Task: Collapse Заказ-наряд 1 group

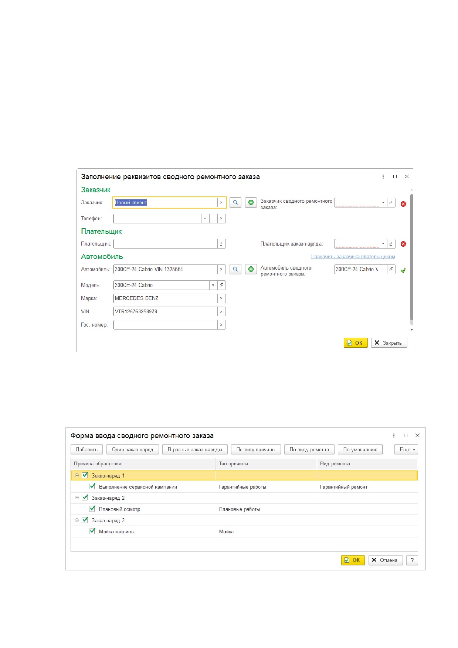Action: (77, 476)
